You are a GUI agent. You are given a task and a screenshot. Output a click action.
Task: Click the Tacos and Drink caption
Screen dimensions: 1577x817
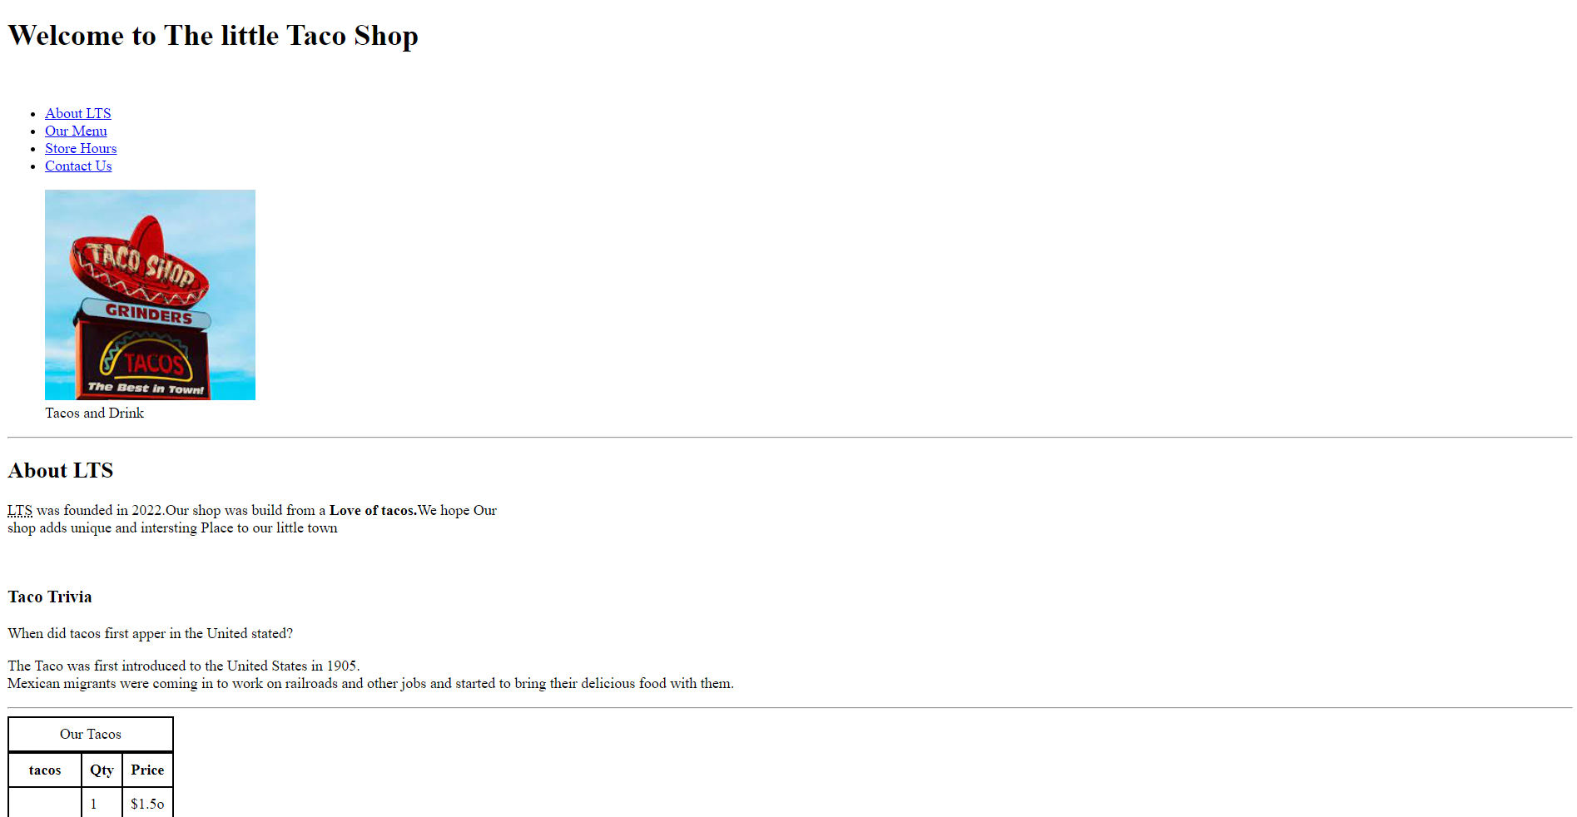tap(94, 413)
